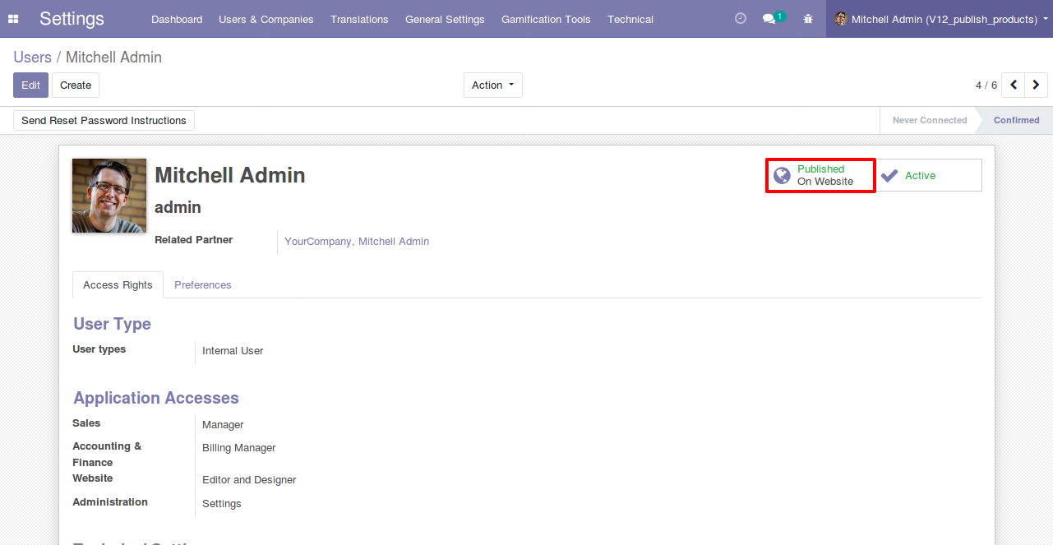Viewport: 1053px width, 545px height.
Task: Open the Mitchell Admin user menu
Action: click(942, 19)
